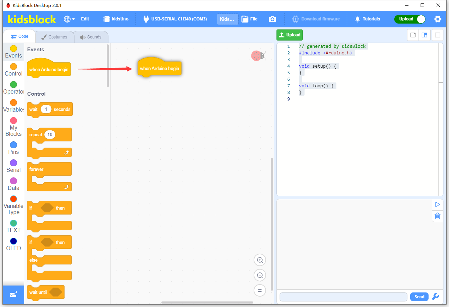
Task: Select the kidsUno device button
Action: coord(116,19)
